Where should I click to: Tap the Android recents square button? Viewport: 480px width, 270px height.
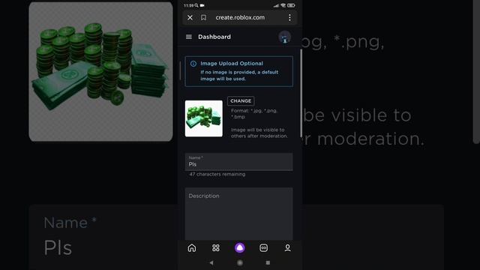(x=268, y=262)
